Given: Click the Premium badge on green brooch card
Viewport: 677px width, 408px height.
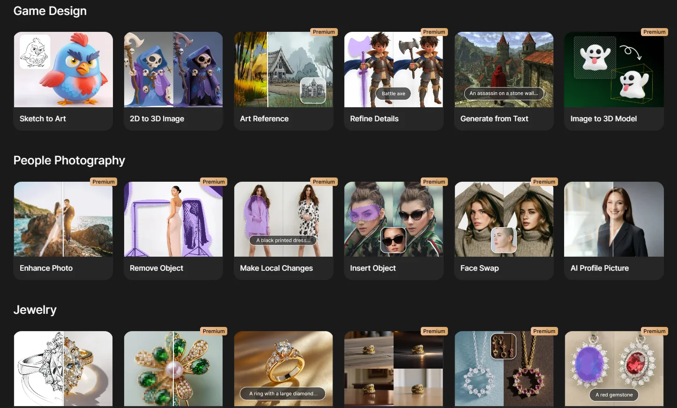Looking at the screenshot, I should (214, 331).
